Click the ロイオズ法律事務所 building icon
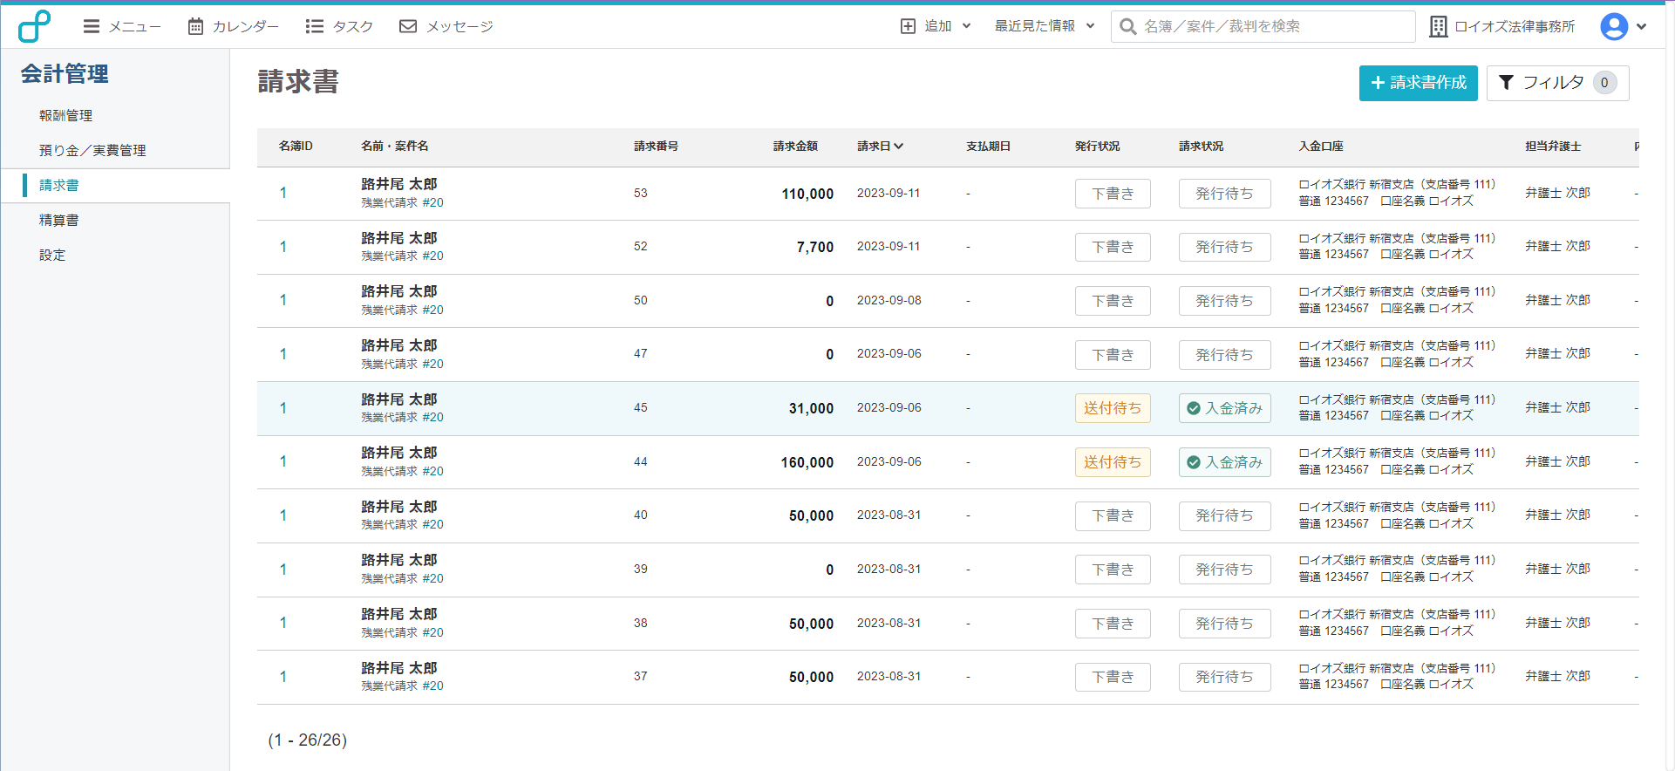The width and height of the screenshot is (1675, 771). [1439, 26]
